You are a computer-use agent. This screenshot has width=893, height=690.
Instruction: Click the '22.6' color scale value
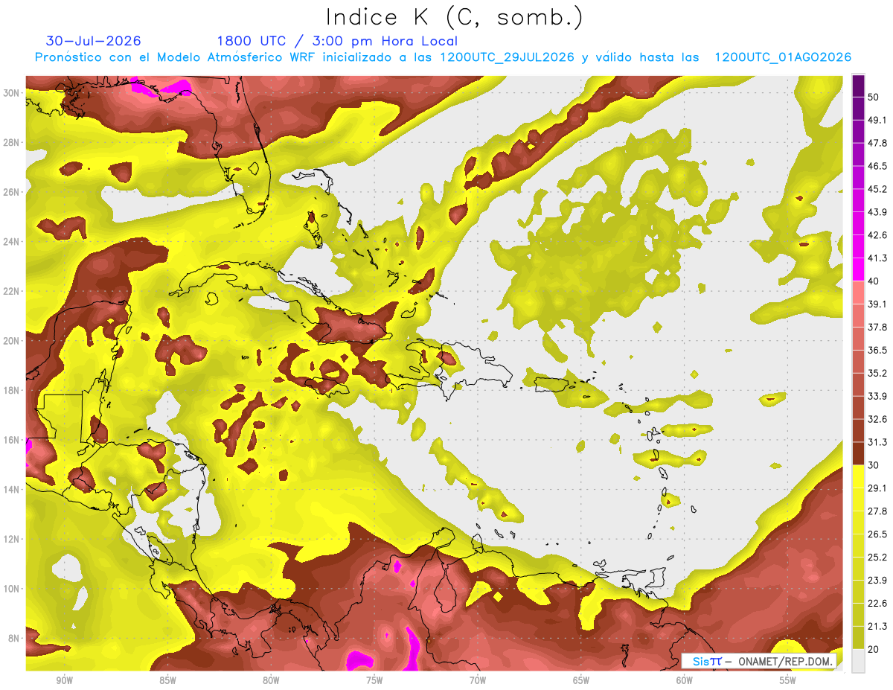point(877,604)
